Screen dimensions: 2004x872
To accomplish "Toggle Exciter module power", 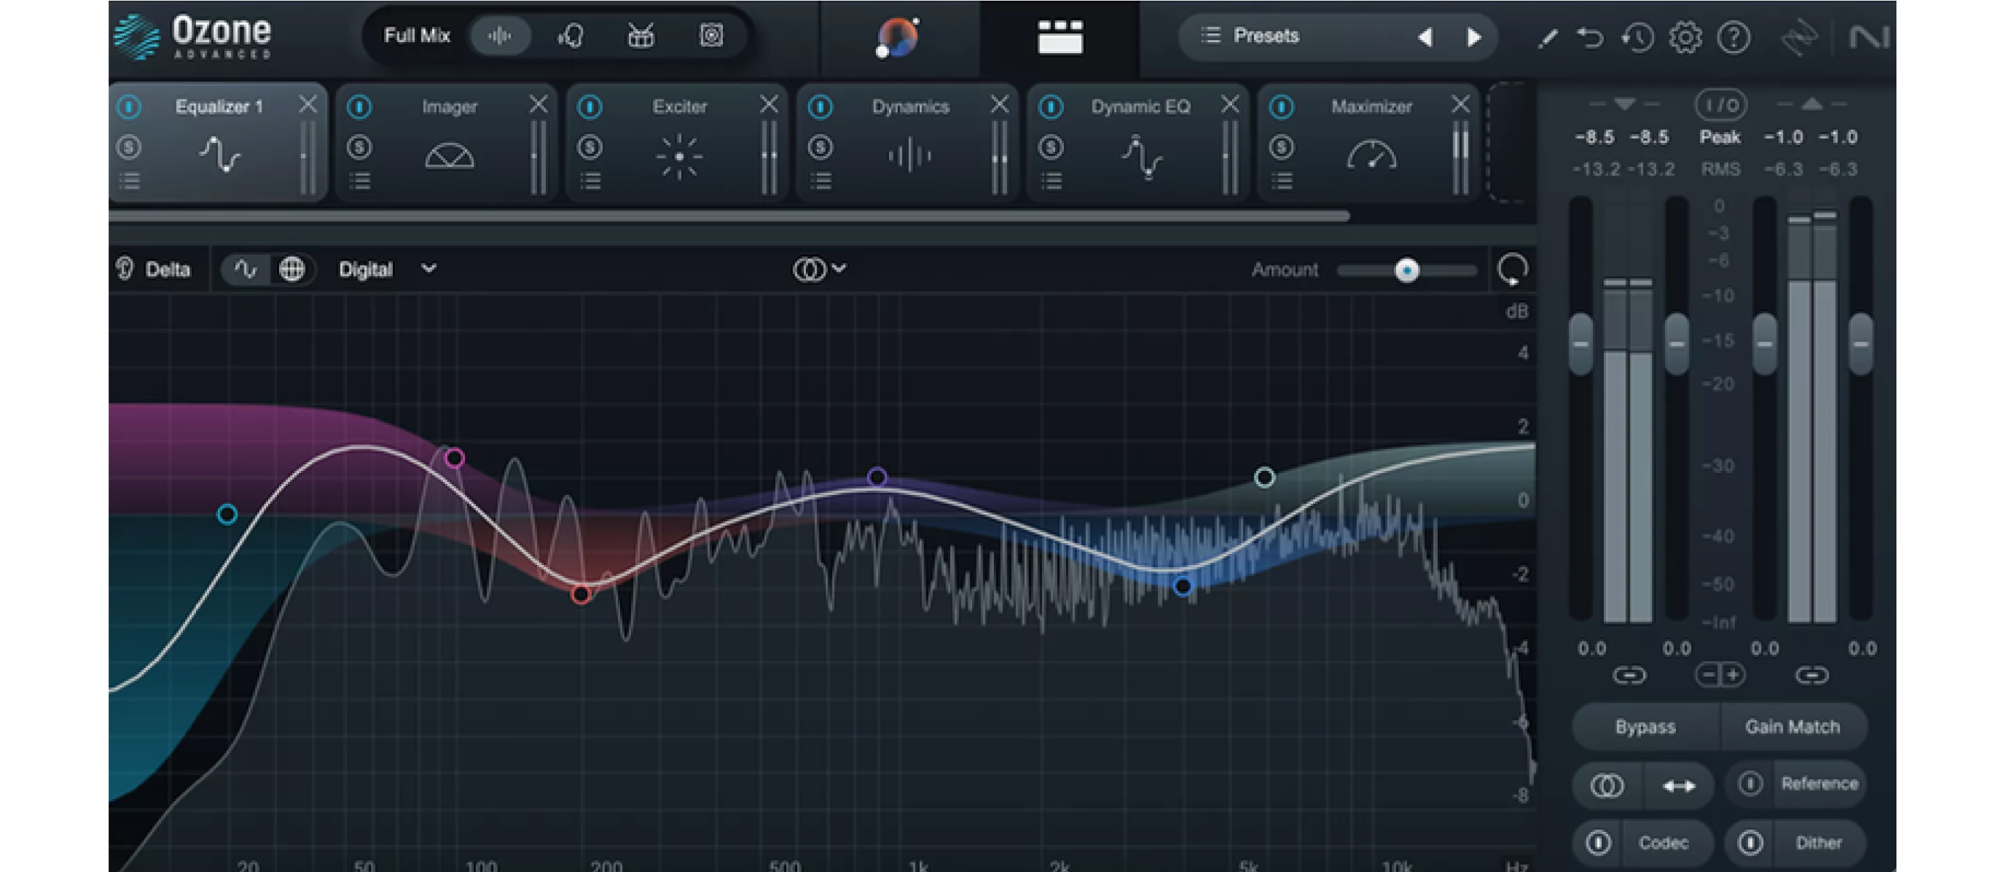I will coord(589,107).
